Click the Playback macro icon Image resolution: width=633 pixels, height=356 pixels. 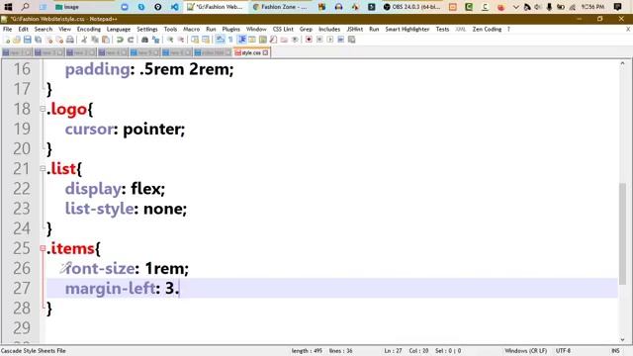[330, 40]
